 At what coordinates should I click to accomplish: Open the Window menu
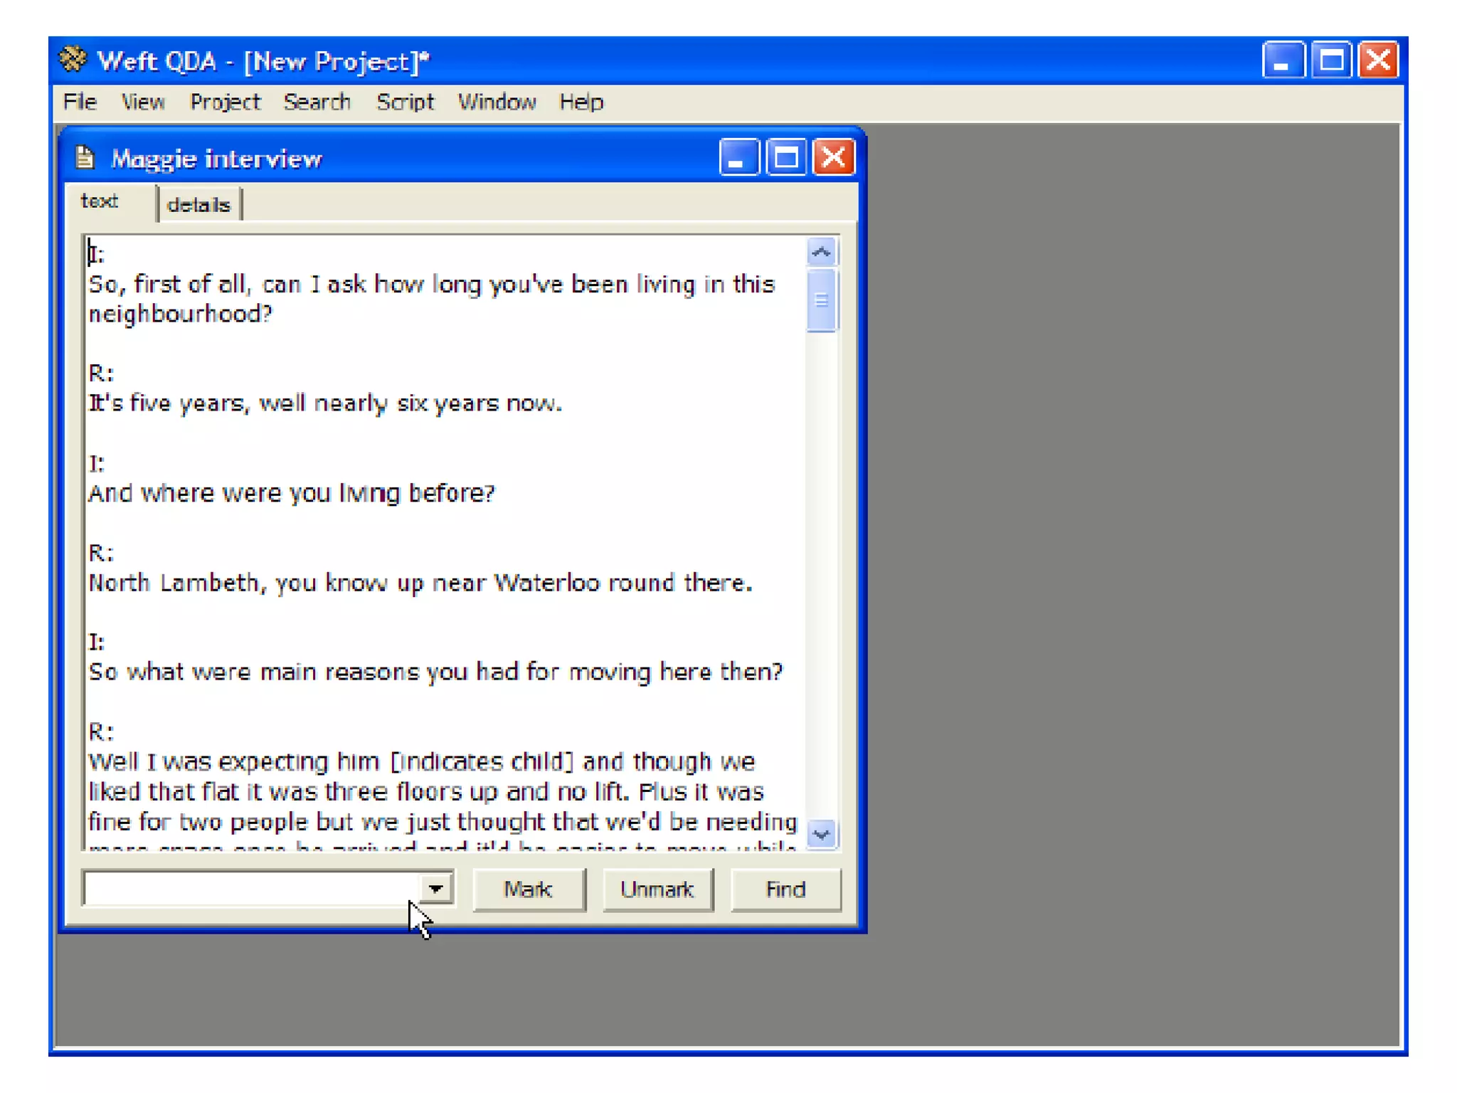497,102
